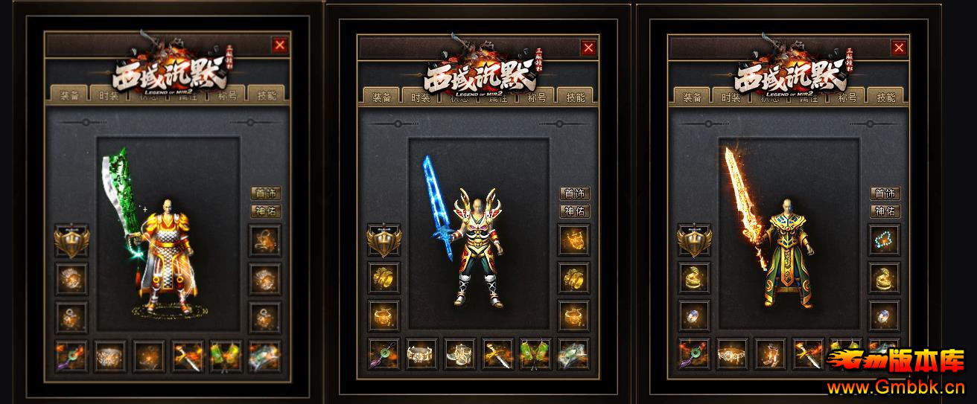Close the blue-sword warrior's equipment window
The width and height of the screenshot is (977, 404).
tap(588, 48)
